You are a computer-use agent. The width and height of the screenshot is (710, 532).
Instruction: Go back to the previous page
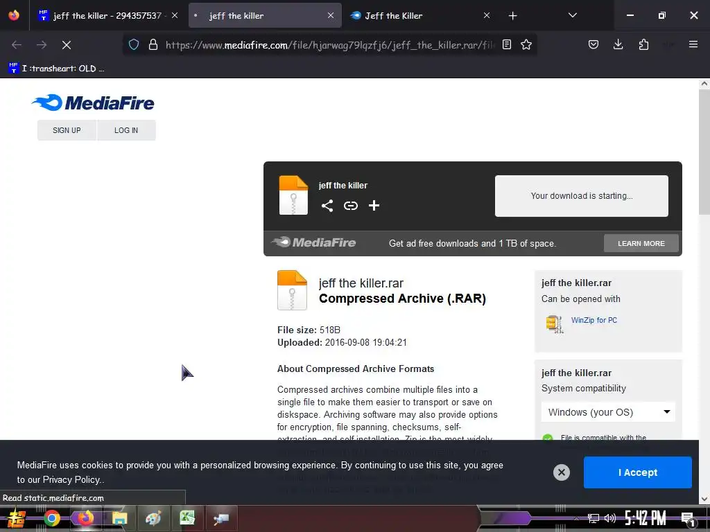tap(17, 45)
